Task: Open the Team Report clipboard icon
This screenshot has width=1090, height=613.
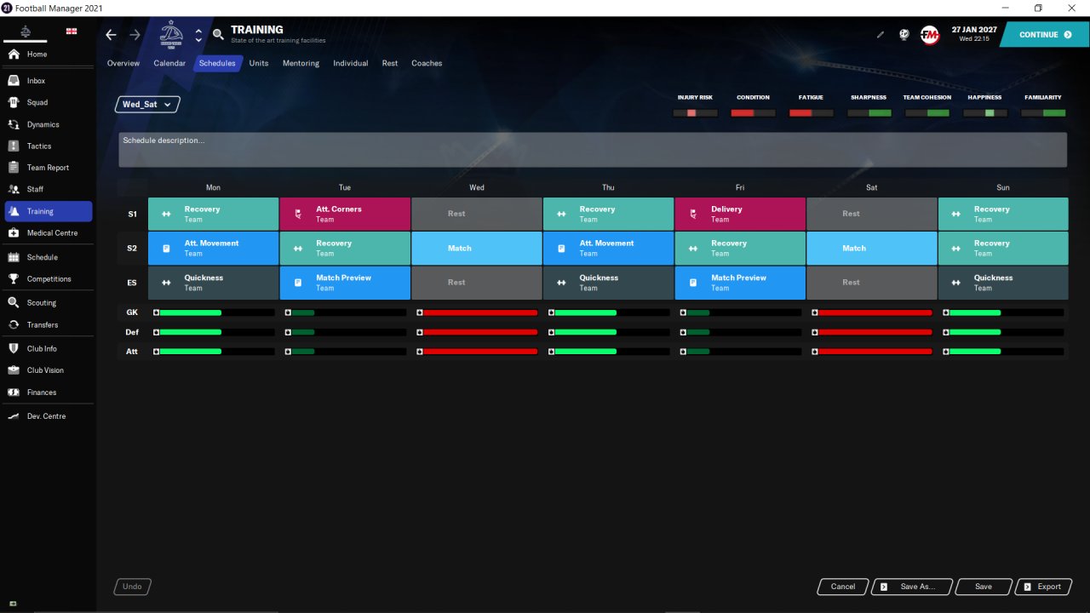Action: pos(14,168)
